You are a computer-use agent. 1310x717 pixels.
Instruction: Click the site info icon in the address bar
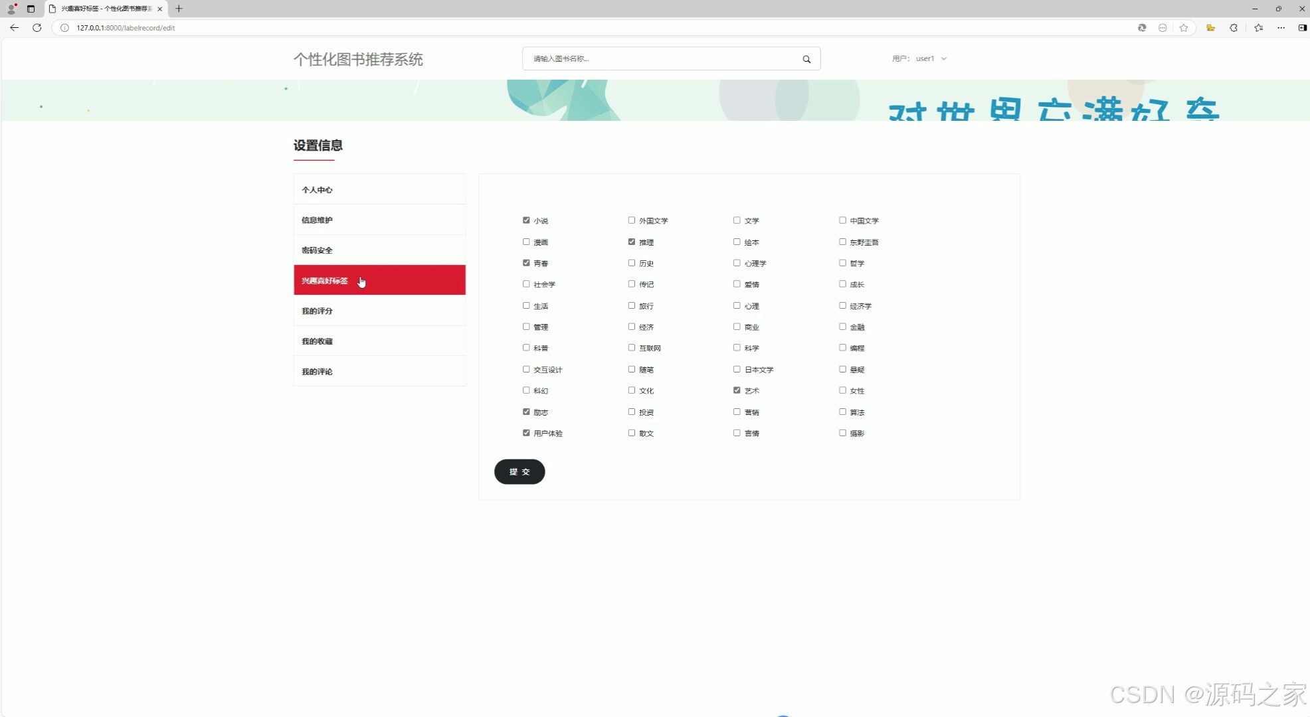click(x=64, y=28)
